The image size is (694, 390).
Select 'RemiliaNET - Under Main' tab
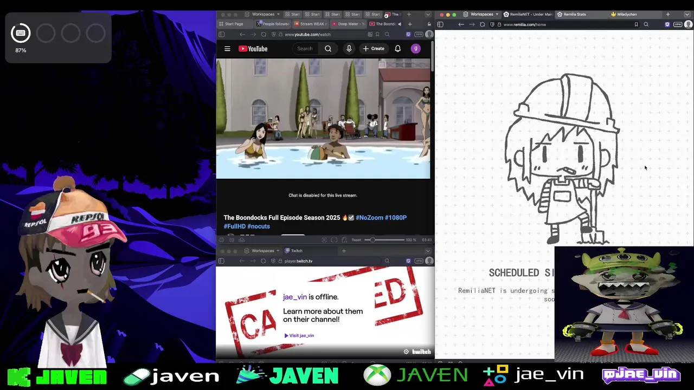(x=528, y=14)
